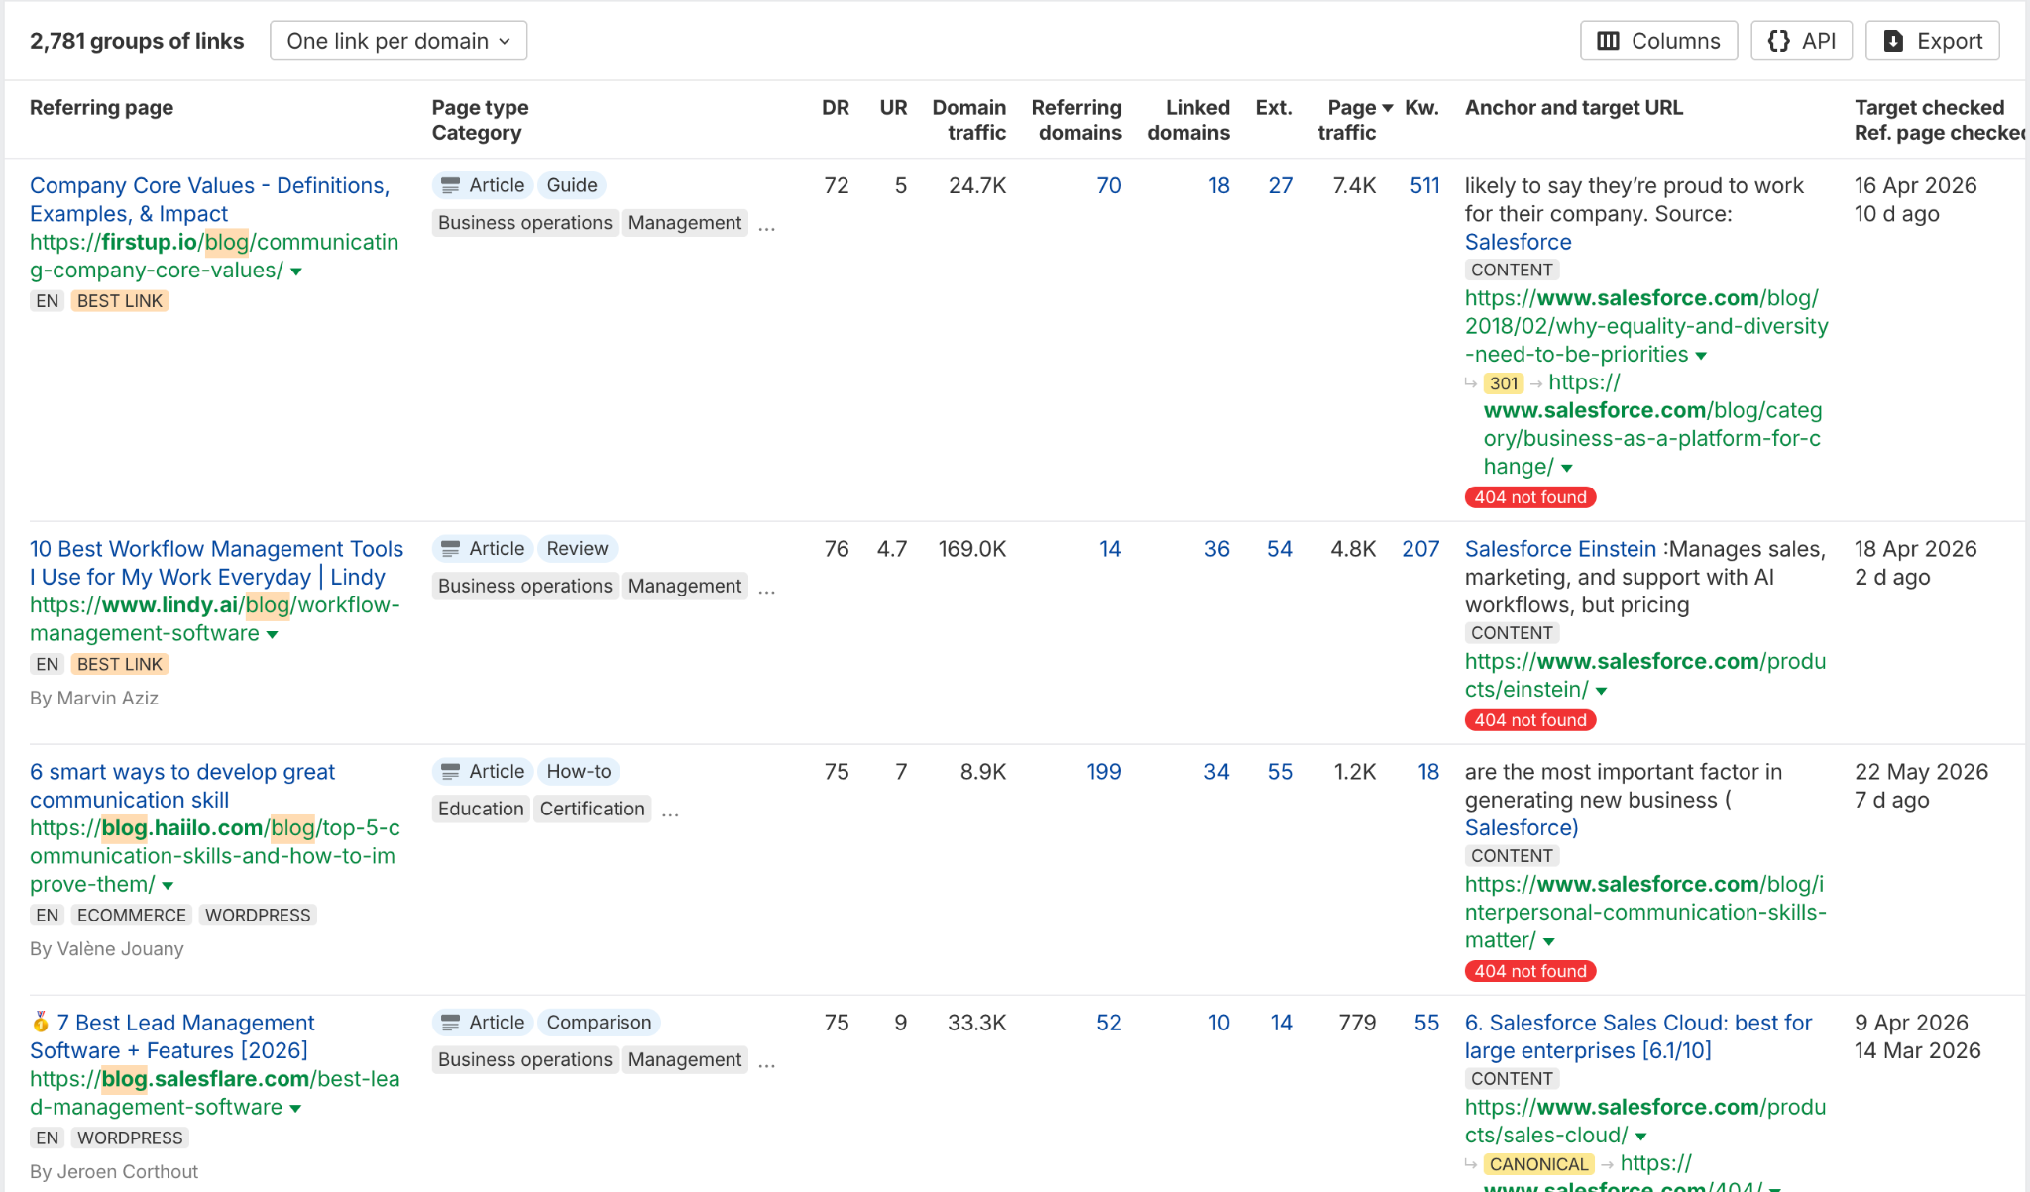Click Salesforce Einstein anchor link
The image size is (2030, 1192).
(1560, 548)
